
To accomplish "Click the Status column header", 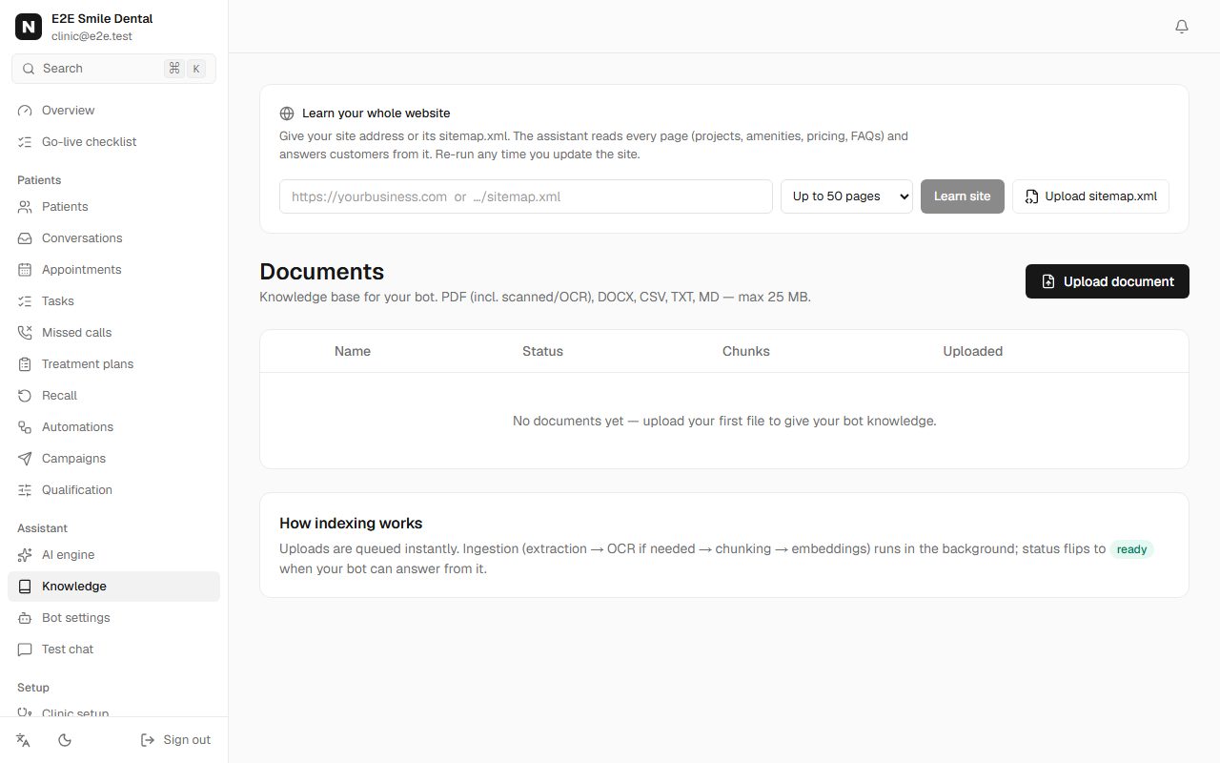I will tap(542, 351).
